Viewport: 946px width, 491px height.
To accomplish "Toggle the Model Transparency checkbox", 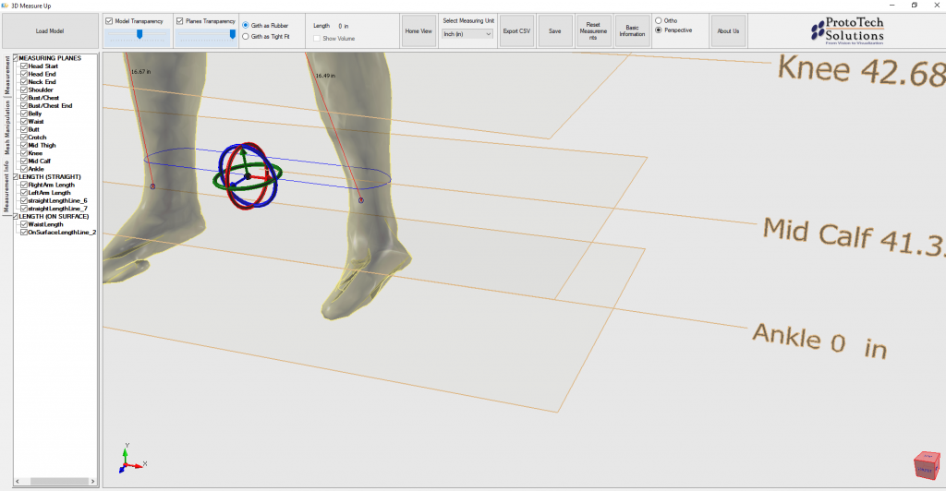I will 109,21.
